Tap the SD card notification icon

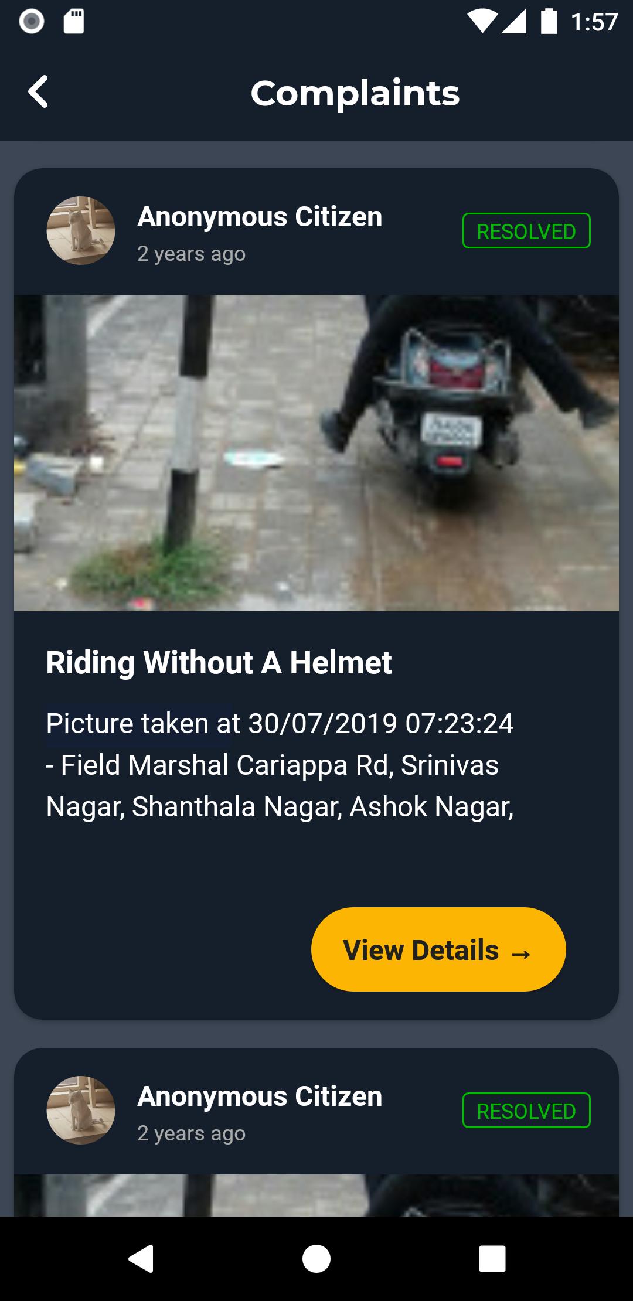(74, 22)
